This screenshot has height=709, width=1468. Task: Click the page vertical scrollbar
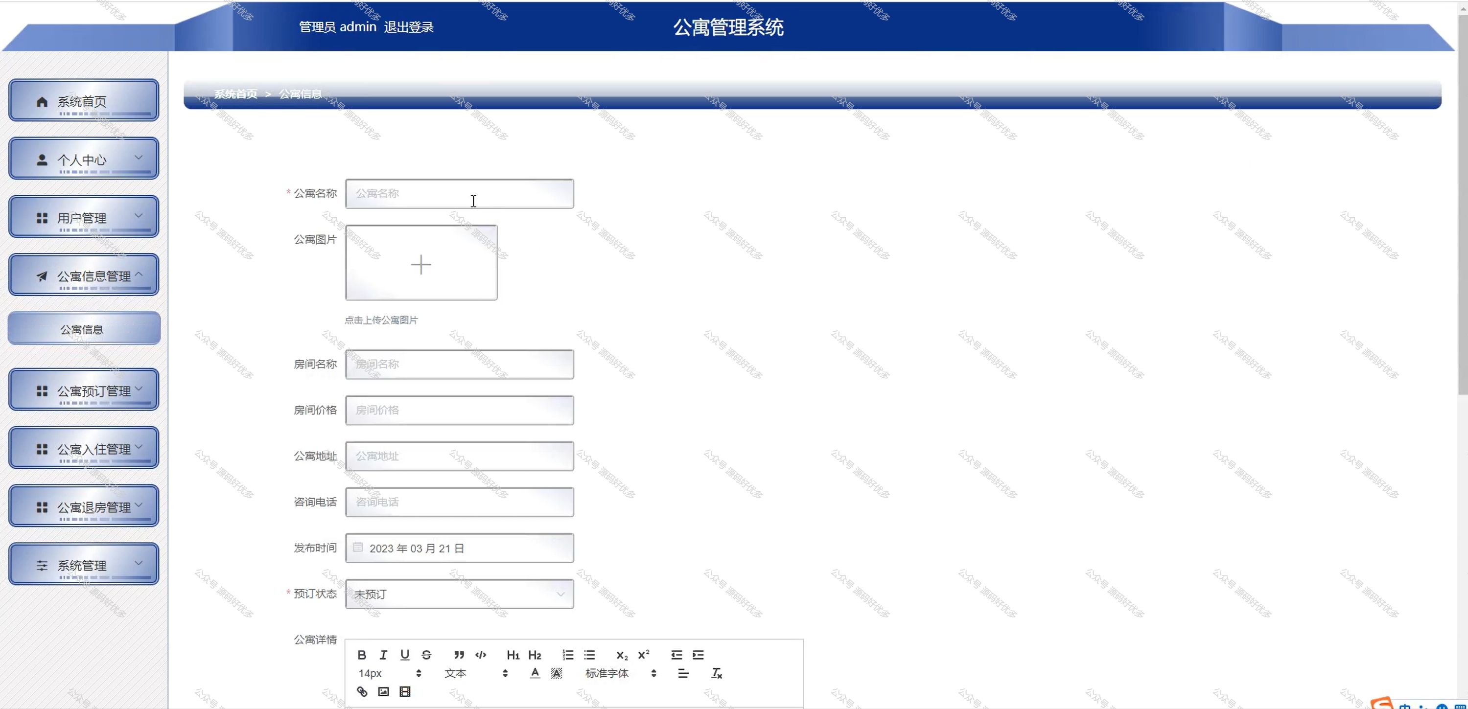click(1463, 205)
